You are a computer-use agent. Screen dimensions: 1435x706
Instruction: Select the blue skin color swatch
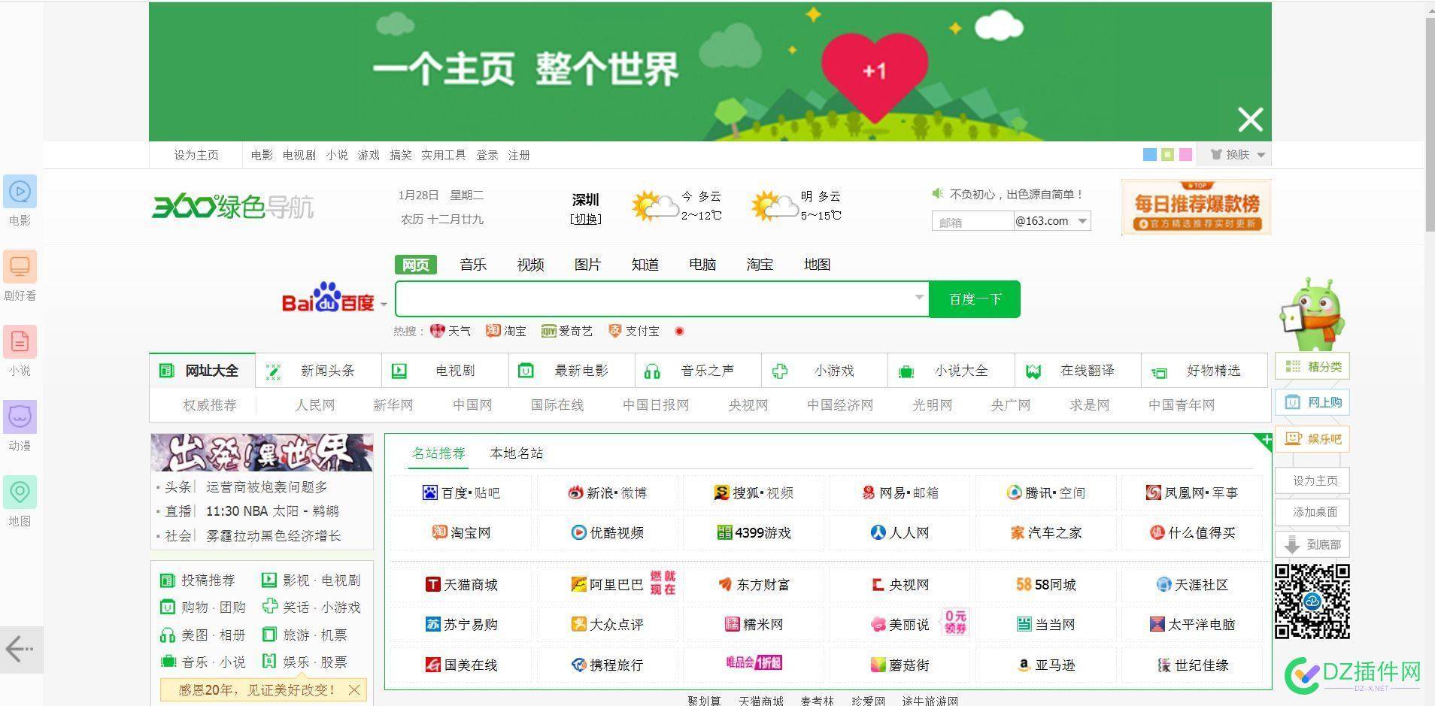(x=1149, y=155)
